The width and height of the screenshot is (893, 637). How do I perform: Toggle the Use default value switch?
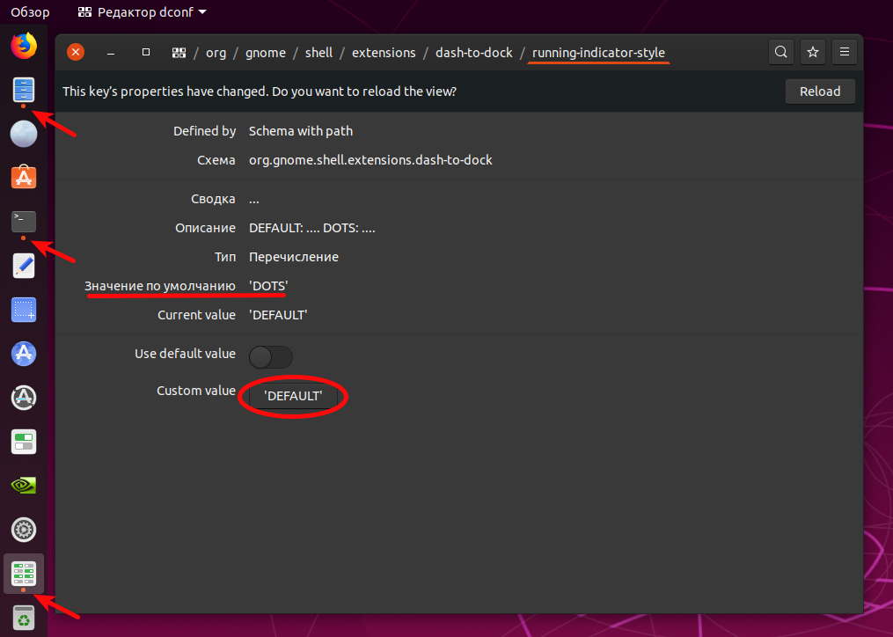point(270,357)
